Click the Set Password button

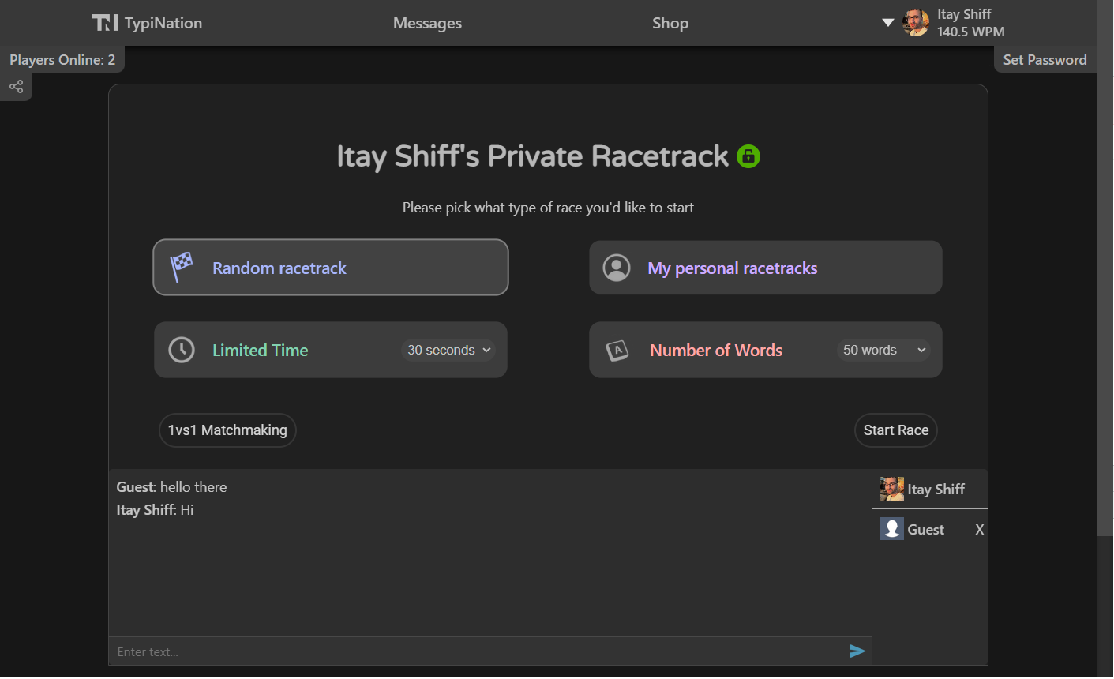tap(1045, 59)
